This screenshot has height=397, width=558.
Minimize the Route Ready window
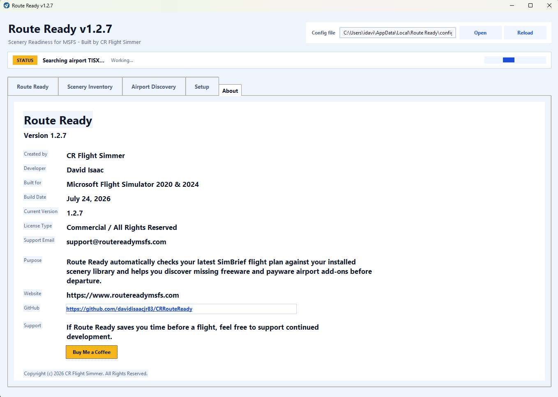pos(512,5)
